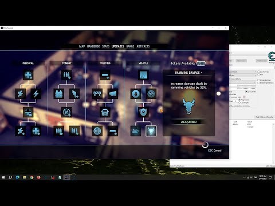Click Tokens Available value 9980
The image size is (275, 206).
click(201, 64)
